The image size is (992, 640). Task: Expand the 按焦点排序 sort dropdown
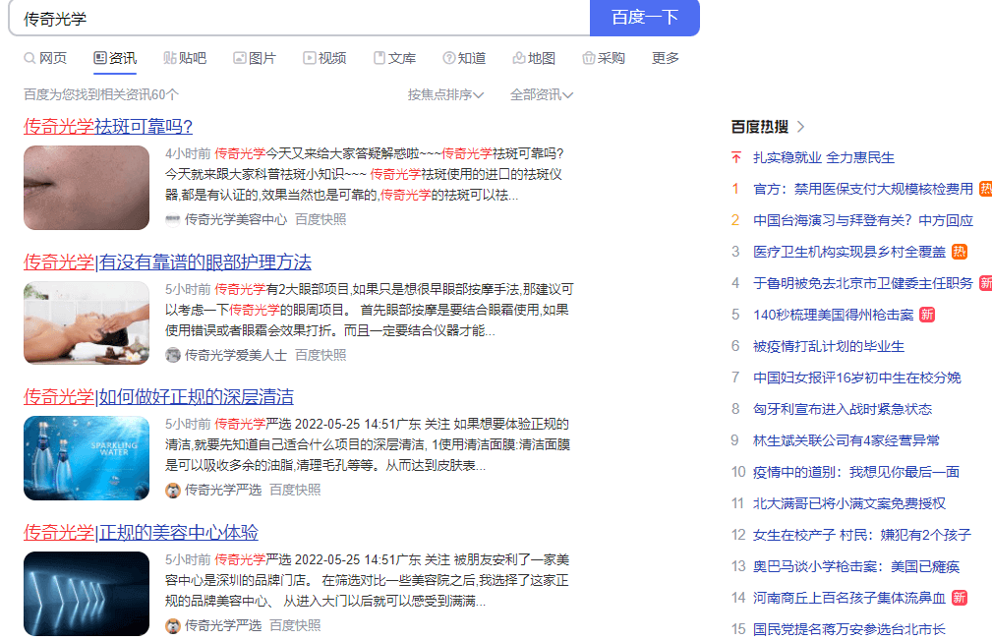coord(445,94)
